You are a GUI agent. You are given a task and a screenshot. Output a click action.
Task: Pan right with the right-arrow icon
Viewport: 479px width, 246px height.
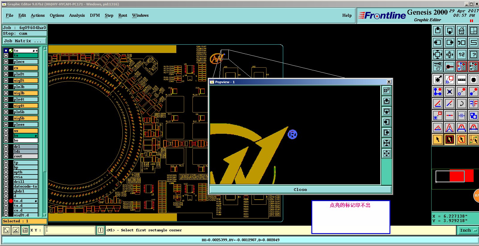(x=450, y=42)
